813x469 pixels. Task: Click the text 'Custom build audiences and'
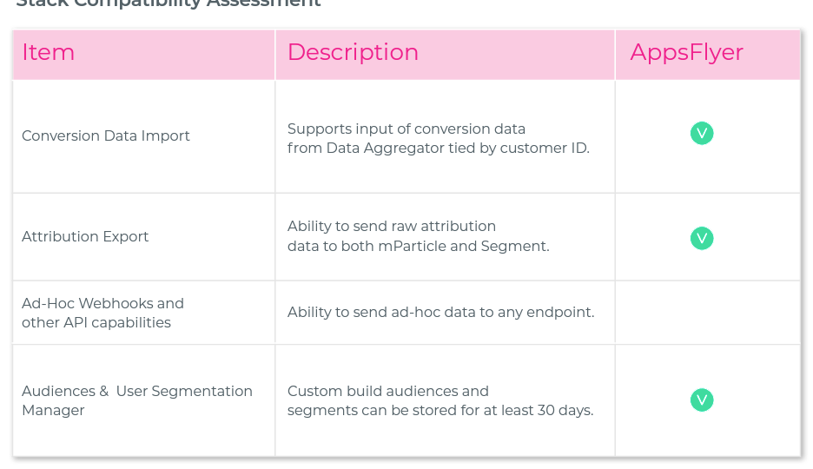coord(388,391)
